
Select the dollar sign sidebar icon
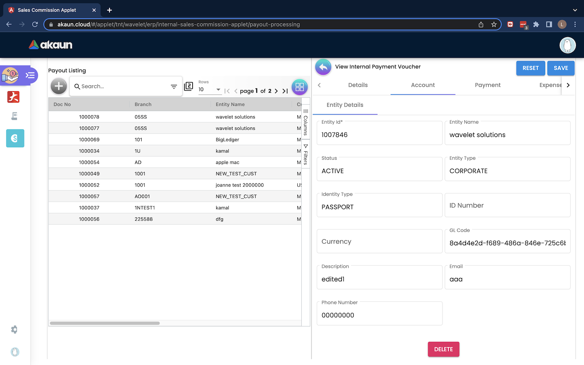click(x=15, y=138)
